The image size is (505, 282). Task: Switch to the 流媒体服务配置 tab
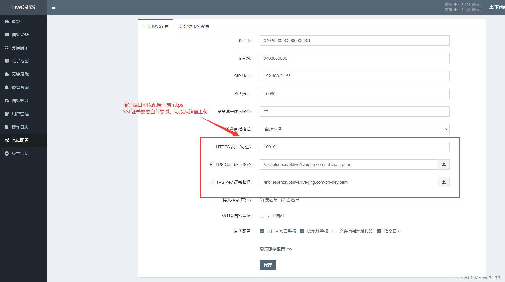click(x=194, y=26)
